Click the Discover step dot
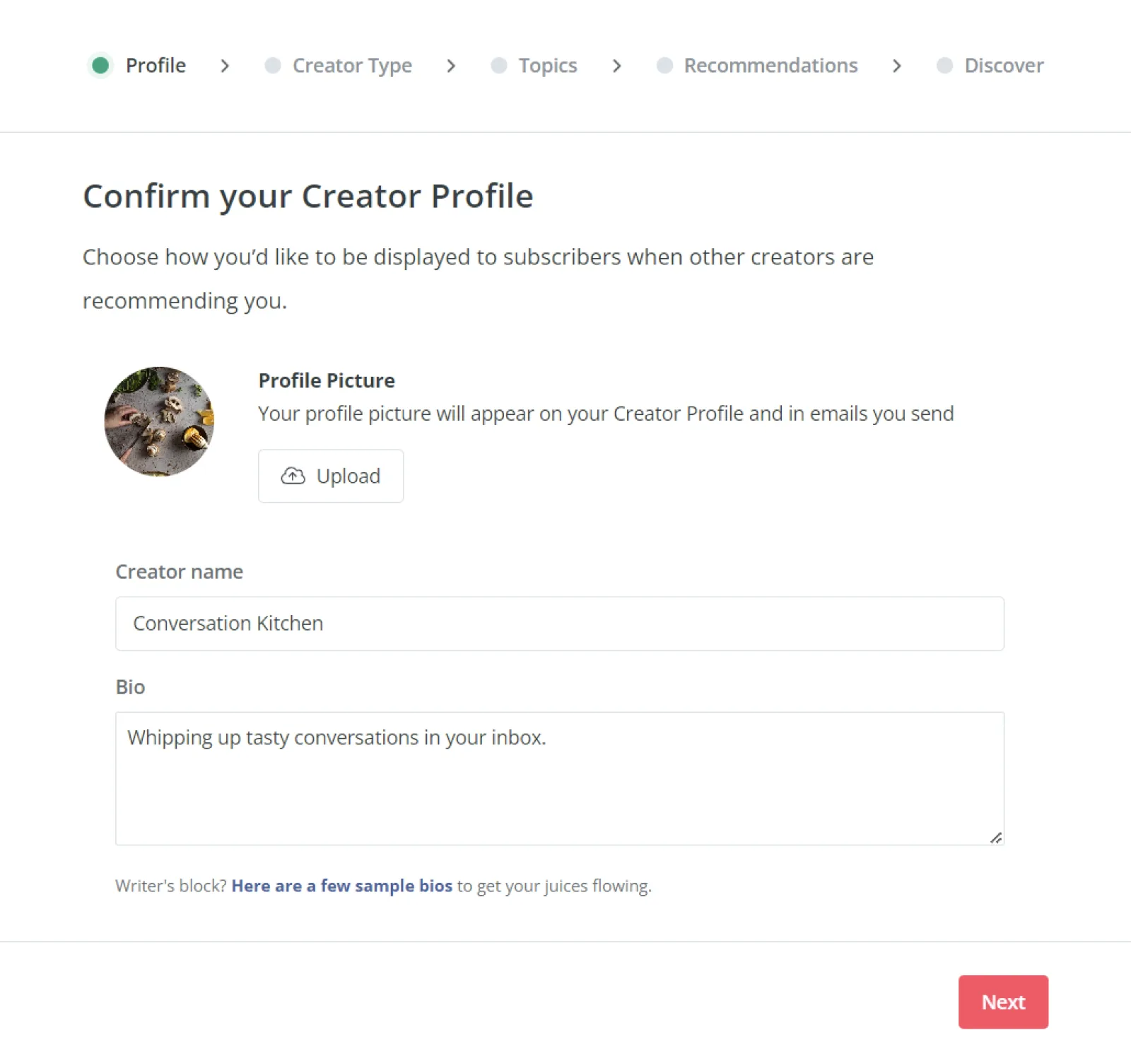The image size is (1131, 1047). pyautogui.click(x=944, y=66)
